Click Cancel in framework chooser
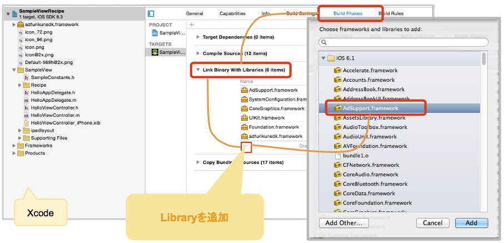The image size is (504, 243). click(433, 223)
